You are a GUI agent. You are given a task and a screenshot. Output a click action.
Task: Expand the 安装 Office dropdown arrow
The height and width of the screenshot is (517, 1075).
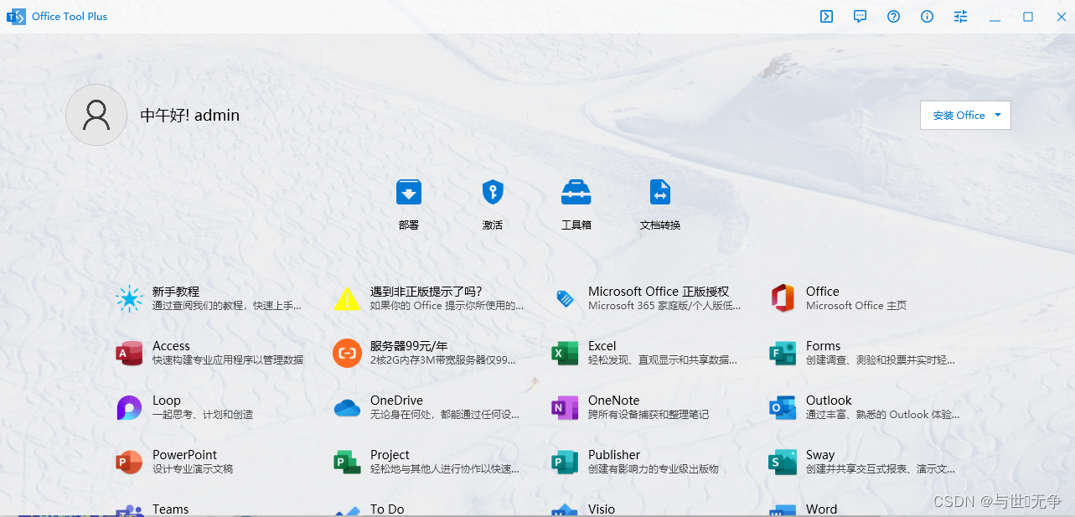pyautogui.click(x=997, y=116)
